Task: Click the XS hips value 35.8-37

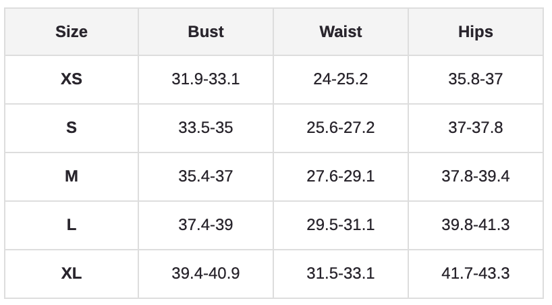Action: pyautogui.click(x=476, y=79)
